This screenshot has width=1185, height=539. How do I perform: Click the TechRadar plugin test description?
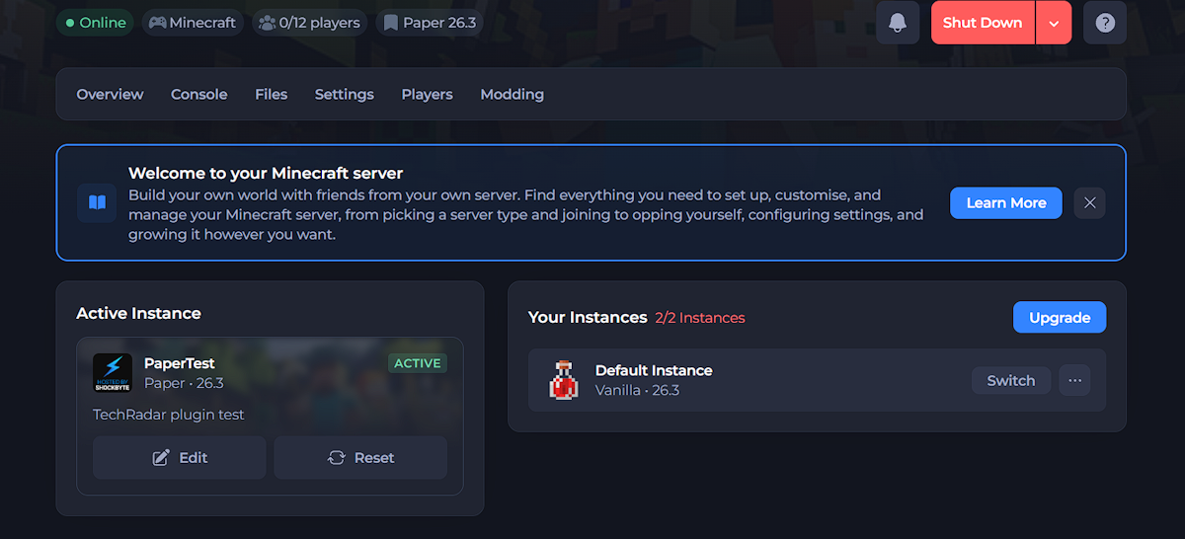click(x=169, y=415)
